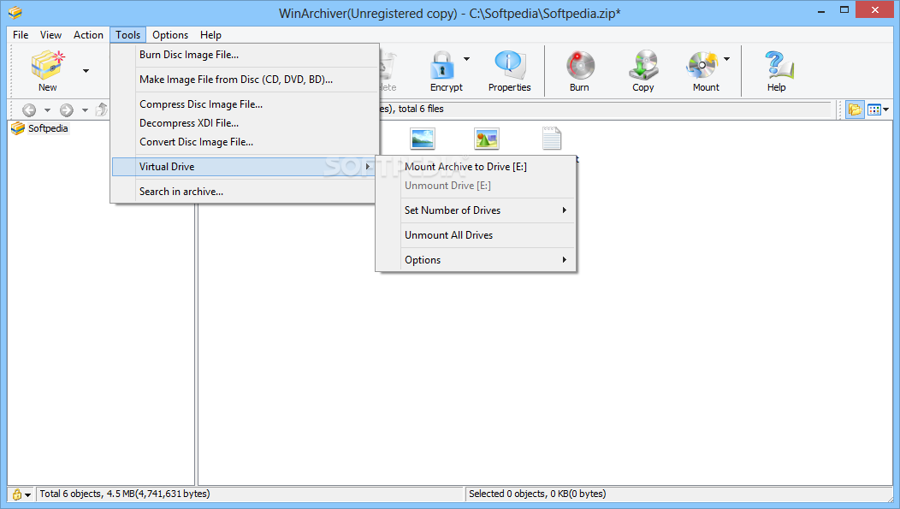The width and height of the screenshot is (900, 509).
Task: Click the view mode grid icon
Action: [x=874, y=109]
